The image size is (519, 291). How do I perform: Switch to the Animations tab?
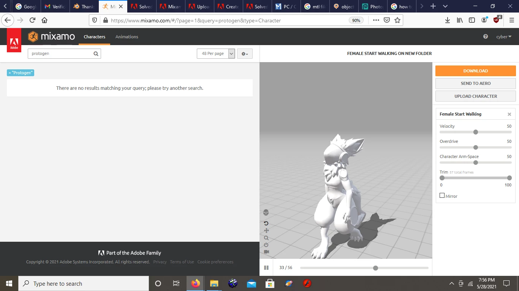(127, 37)
